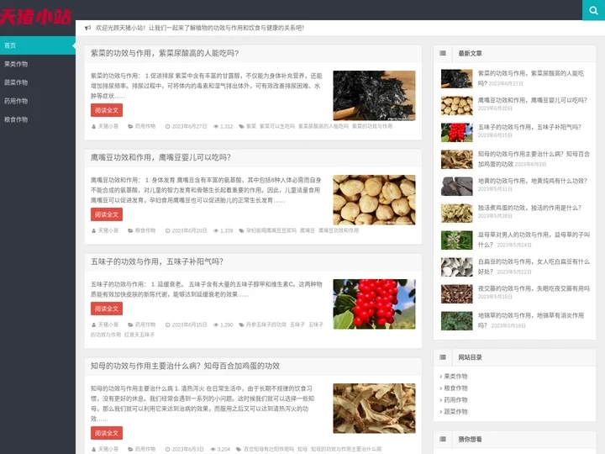Screen dimensions: 605x454
Task: Open article title 紫菜的功效与作用，紫菜尿酸高的人能吃吗
Action: (165, 53)
